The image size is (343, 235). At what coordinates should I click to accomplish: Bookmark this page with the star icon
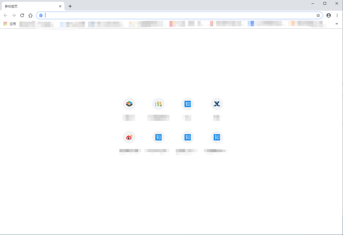point(318,15)
